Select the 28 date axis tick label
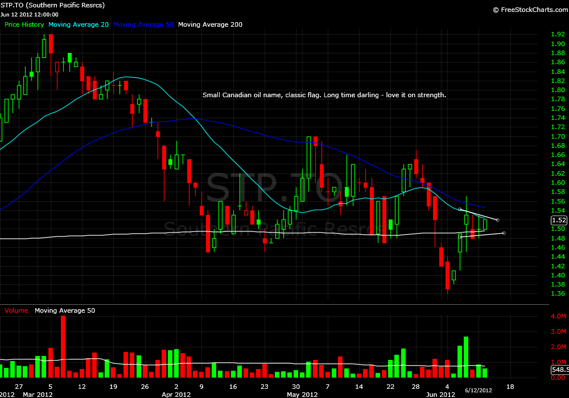The width and height of the screenshot is (569, 398). (x=416, y=387)
